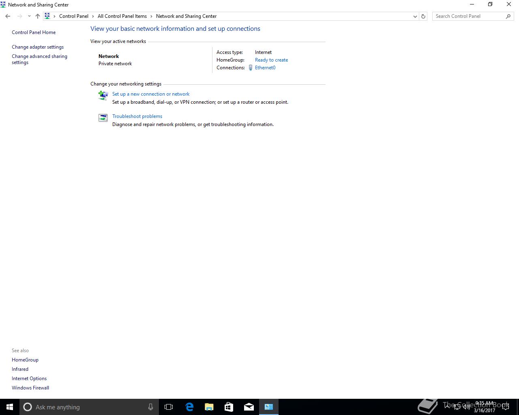Screen dimensions: 519x415
Task: Click the Back navigation arrow
Action: coord(8,16)
